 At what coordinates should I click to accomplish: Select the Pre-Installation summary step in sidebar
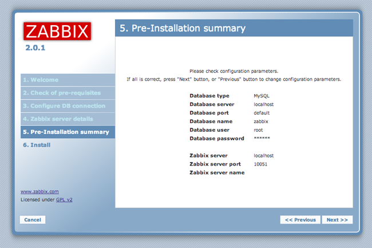pos(66,132)
